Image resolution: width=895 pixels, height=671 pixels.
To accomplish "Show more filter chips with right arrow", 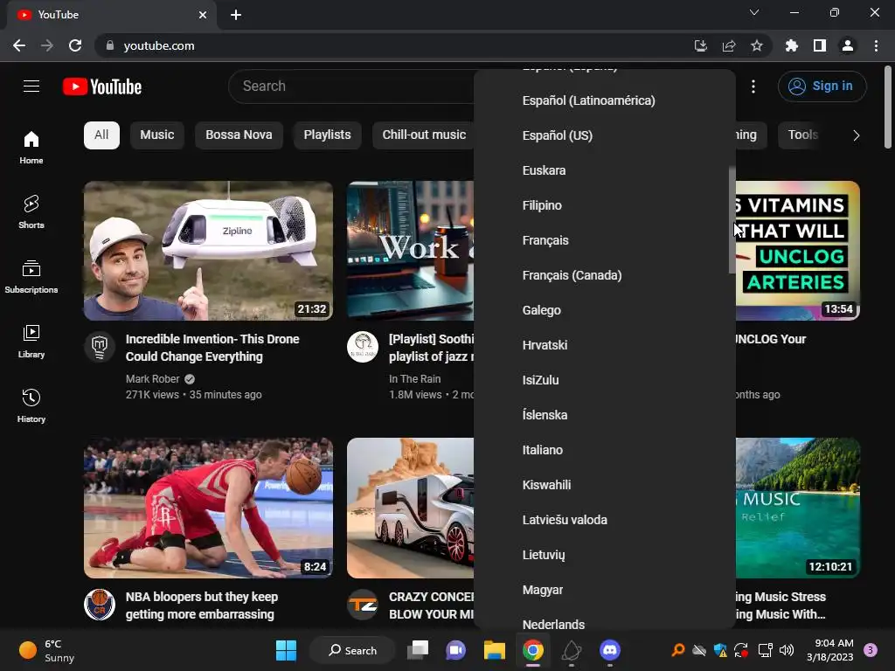I will click(x=856, y=135).
